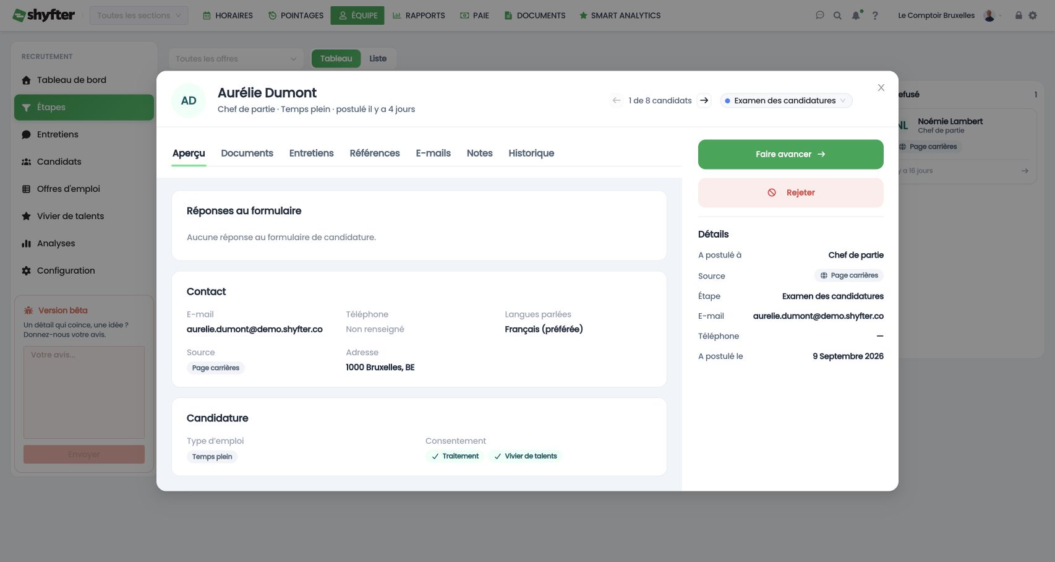The image size is (1055, 562).
Task: Open the Historique tab
Action: coord(531,153)
